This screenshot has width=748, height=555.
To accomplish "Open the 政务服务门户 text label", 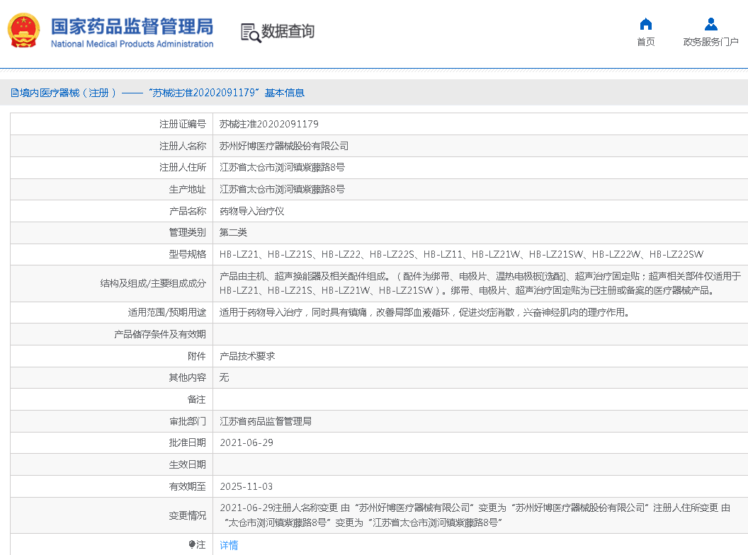I will pyautogui.click(x=710, y=42).
